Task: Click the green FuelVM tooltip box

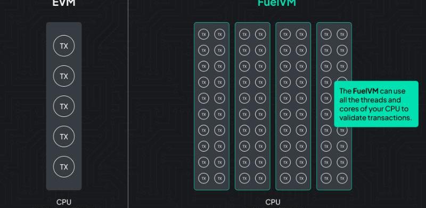Action: [x=376, y=103]
